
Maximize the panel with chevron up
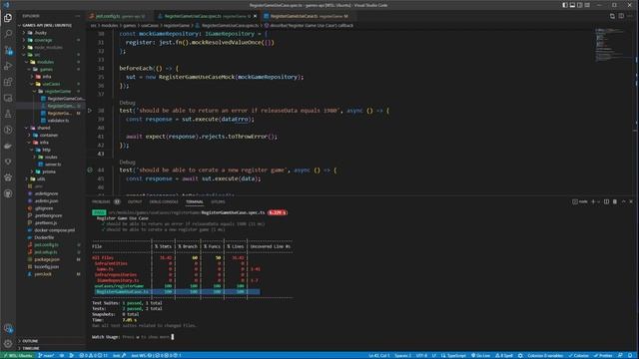(x=623, y=201)
